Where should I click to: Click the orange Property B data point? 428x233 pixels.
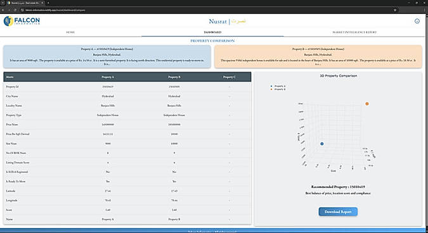tap(367, 104)
